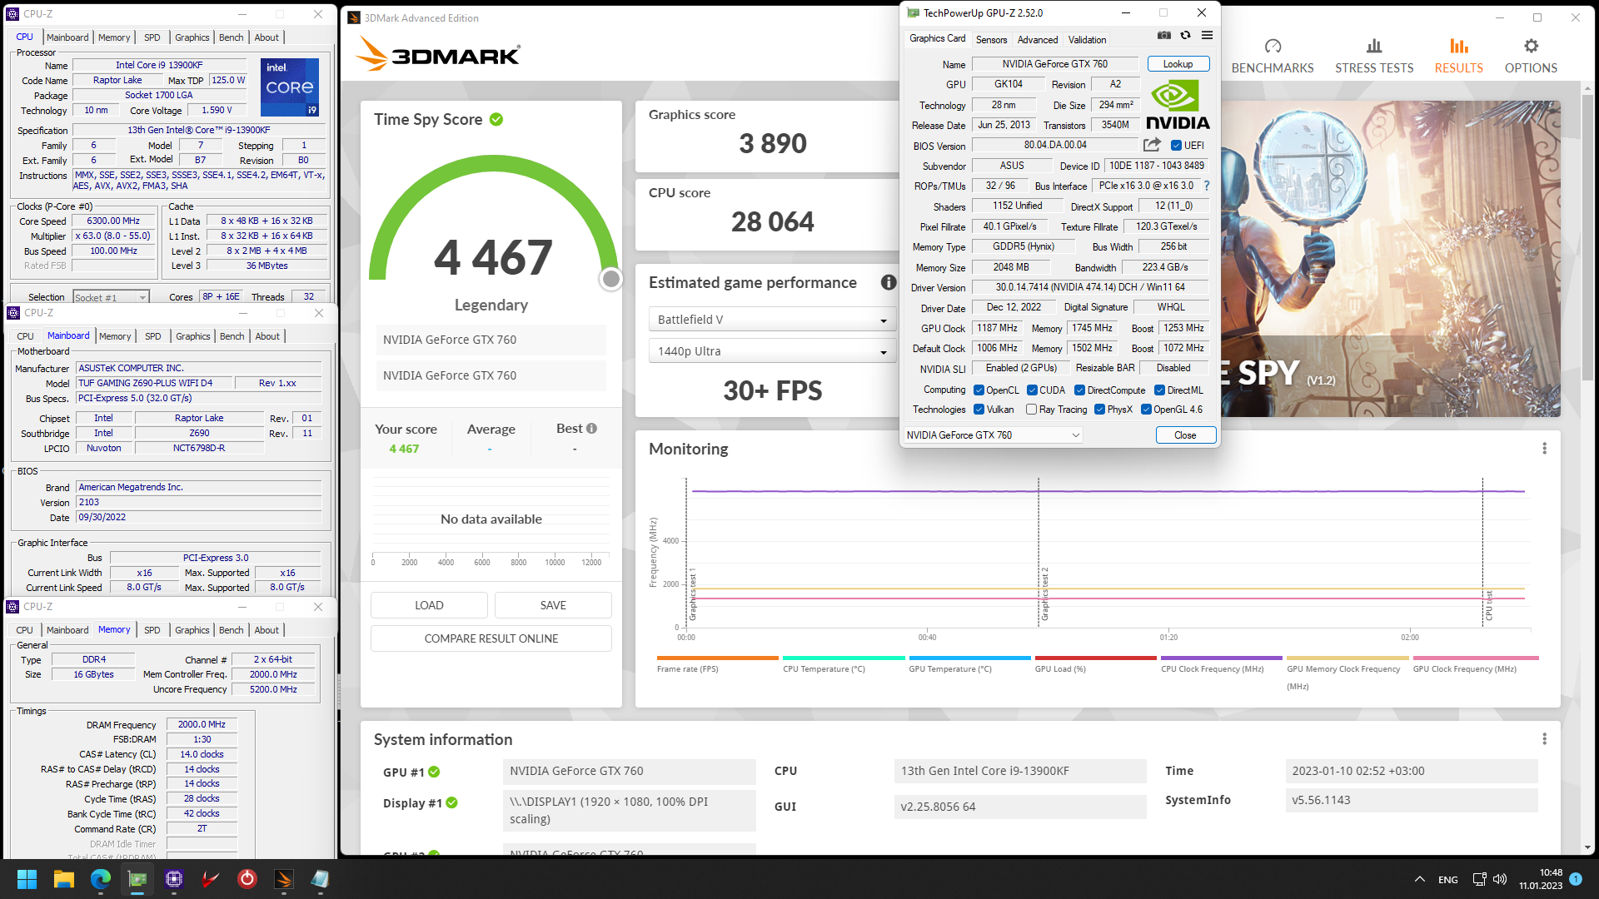This screenshot has width=1599, height=899.
Task: Open the 1440p Ultra resolution dropdown
Action: click(x=772, y=351)
